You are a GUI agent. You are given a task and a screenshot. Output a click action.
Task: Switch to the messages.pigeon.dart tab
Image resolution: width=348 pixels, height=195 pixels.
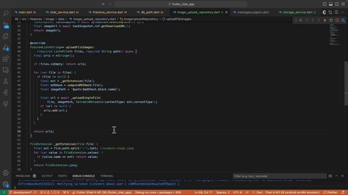coord(253,12)
